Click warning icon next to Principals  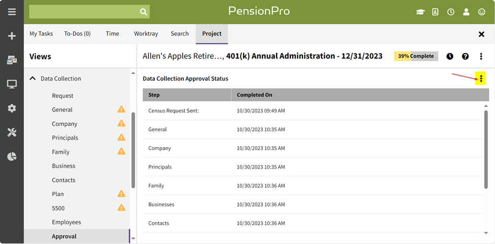pos(121,138)
